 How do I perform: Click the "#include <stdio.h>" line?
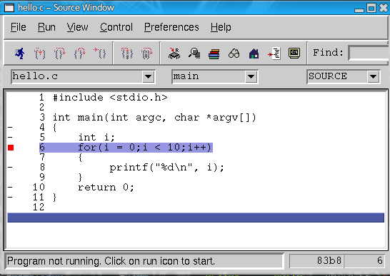110,98
